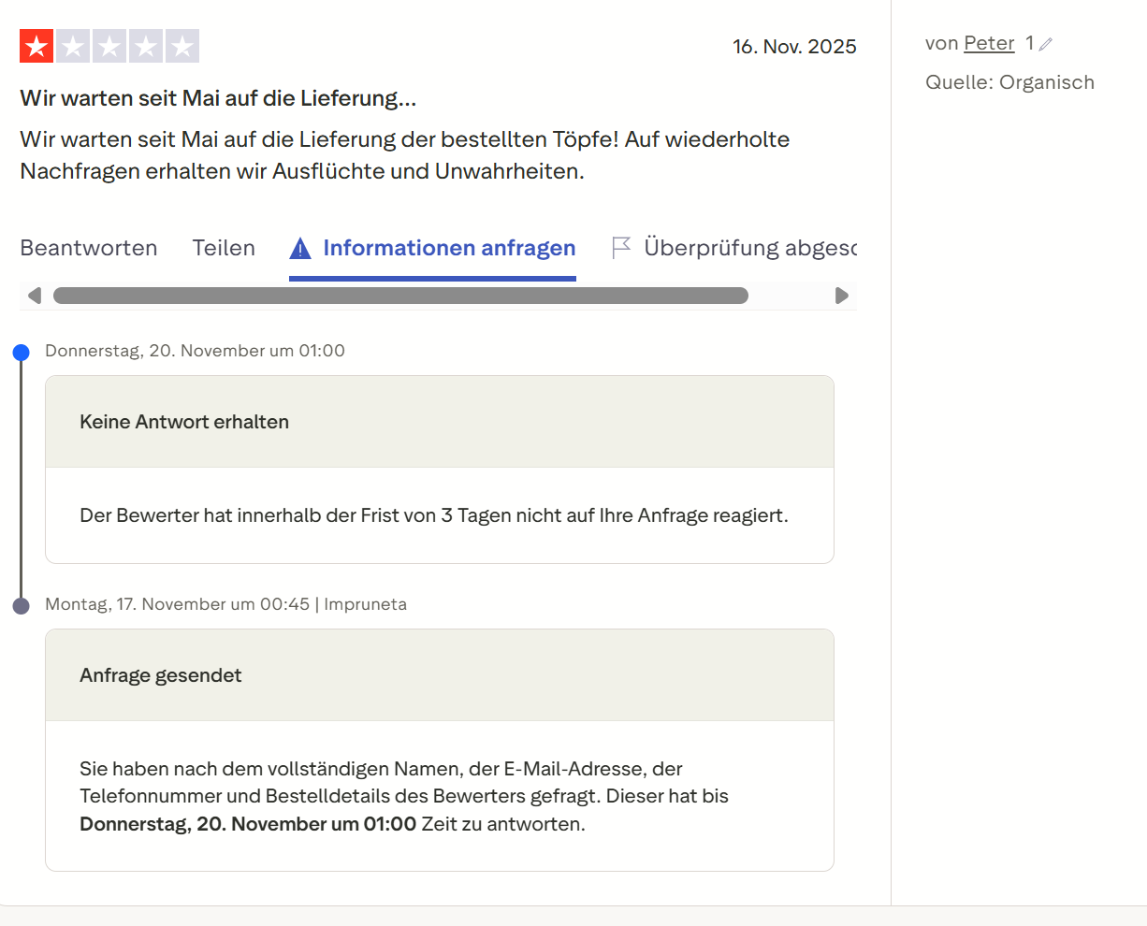The height and width of the screenshot is (926, 1147).
Task: Switch to the Teilen tab
Action: pos(224,248)
